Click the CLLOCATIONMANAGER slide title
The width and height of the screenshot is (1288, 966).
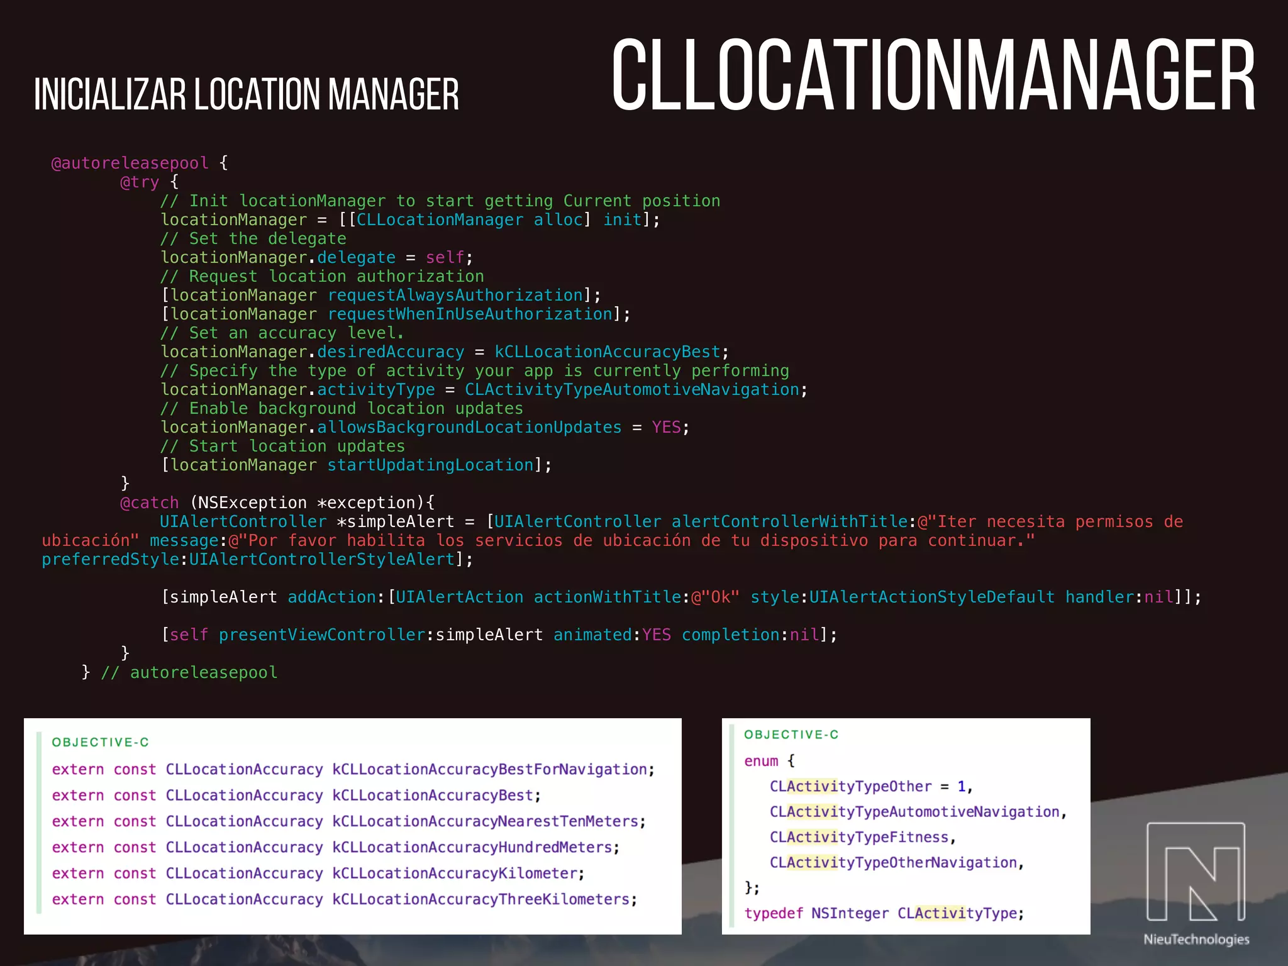[933, 75]
